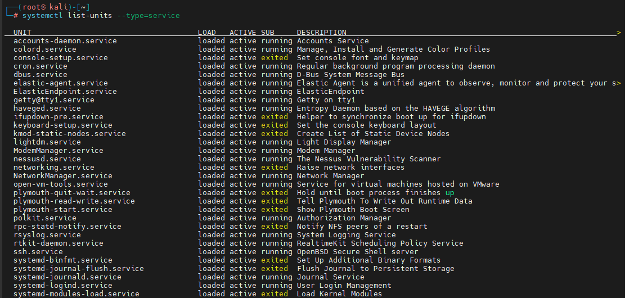The width and height of the screenshot is (625, 298).
Task: Click networking.service unit name
Action: pyautogui.click(x=54, y=168)
